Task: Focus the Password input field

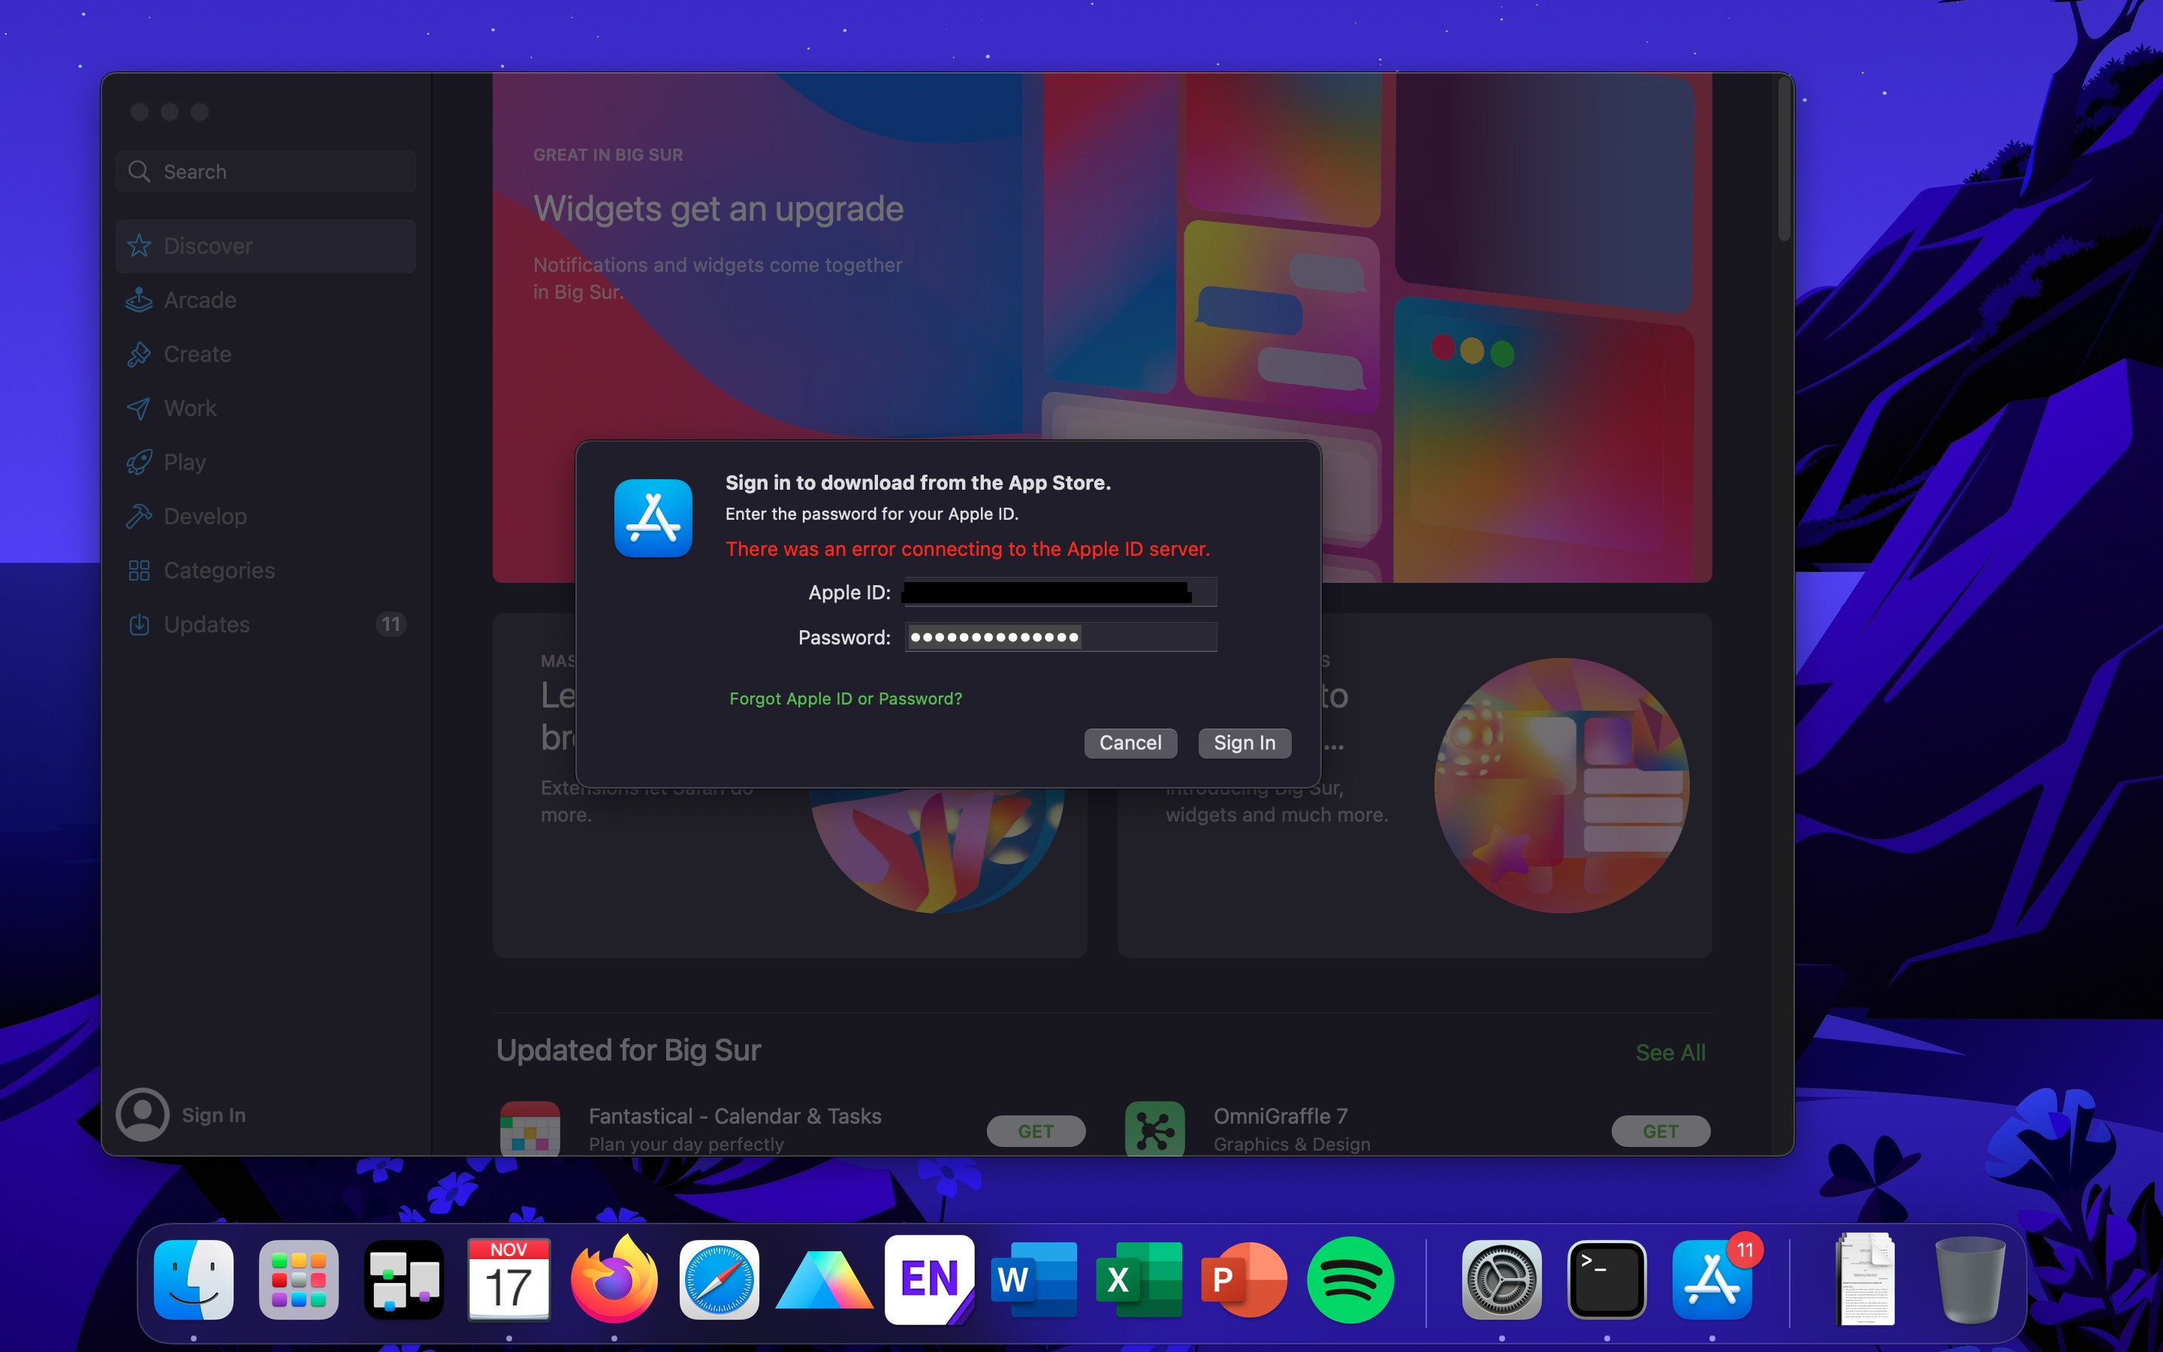Action: [x=1060, y=637]
